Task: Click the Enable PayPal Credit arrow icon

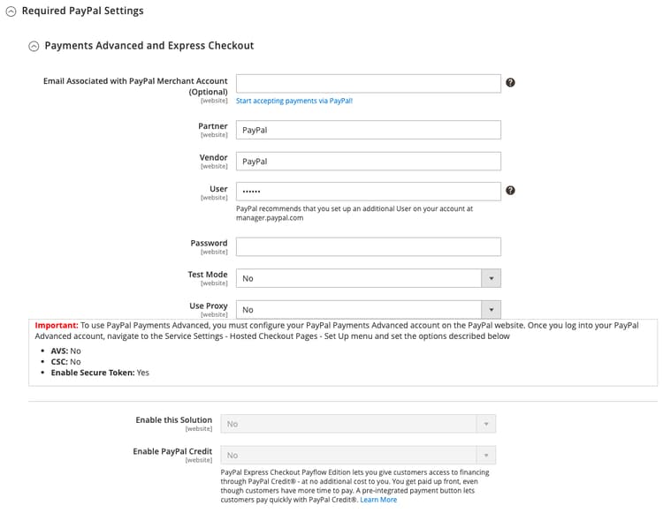Action: tap(485, 456)
